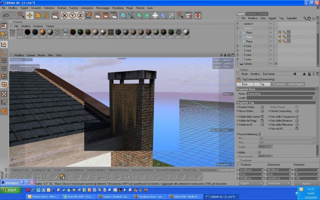Toggle the lock icon in Attributi panel
The height and width of the screenshot is (200, 320).
tap(309, 74)
